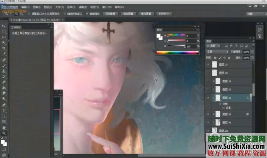Open blend mode 正常 dropdown
The height and width of the screenshot is (158, 267).
(x=217, y=52)
